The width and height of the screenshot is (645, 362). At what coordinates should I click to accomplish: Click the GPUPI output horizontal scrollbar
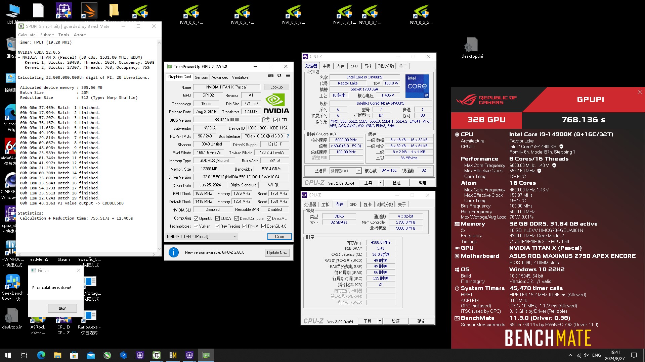pos(87,254)
